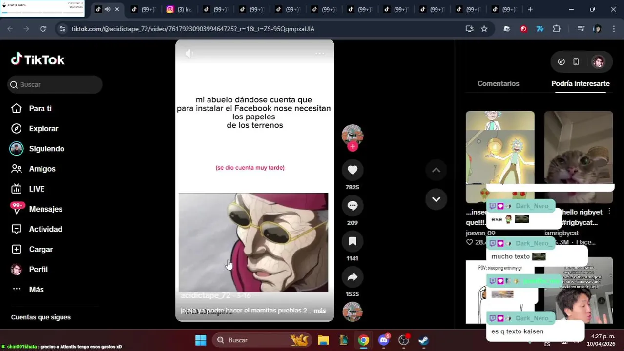The height and width of the screenshot is (351, 624).
Task: Save the video with the bookmark icon
Action: click(x=353, y=241)
